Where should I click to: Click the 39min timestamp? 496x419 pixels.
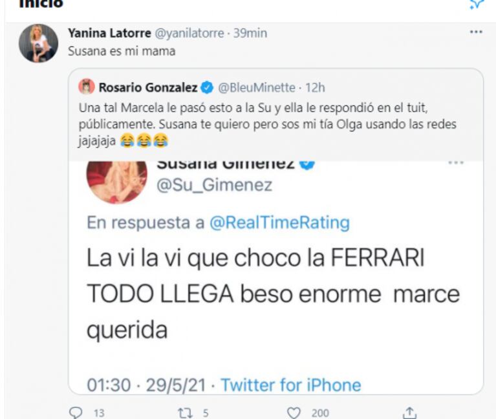(x=250, y=33)
